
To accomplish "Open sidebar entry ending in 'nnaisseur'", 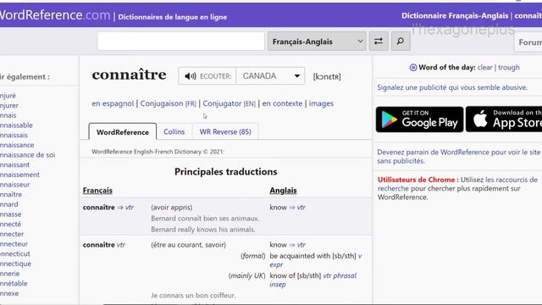I will click(x=15, y=185).
